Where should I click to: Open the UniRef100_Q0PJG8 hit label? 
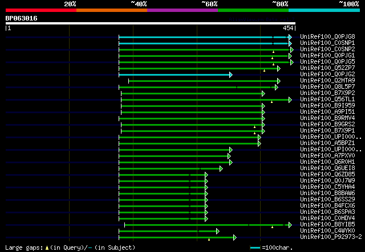pyautogui.click(x=327, y=37)
